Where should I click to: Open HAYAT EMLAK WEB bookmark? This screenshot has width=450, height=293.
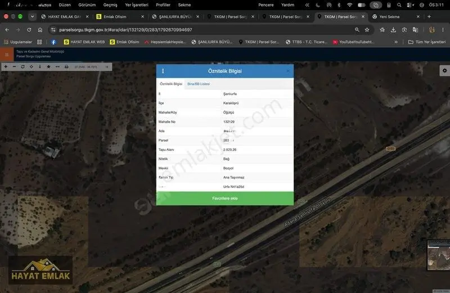coord(84,42)
